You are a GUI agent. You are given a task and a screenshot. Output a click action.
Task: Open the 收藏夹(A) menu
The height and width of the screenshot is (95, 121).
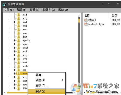tap(49, 10)
